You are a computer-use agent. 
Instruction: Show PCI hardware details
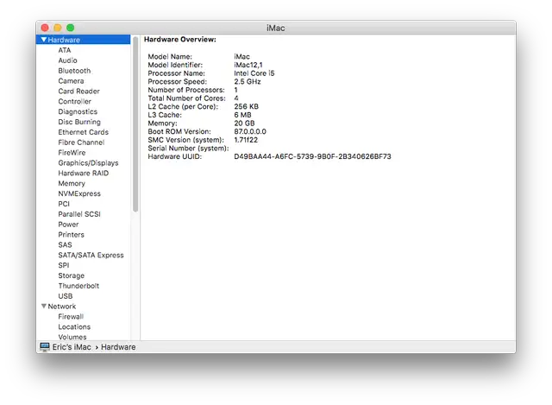(64, 204)
